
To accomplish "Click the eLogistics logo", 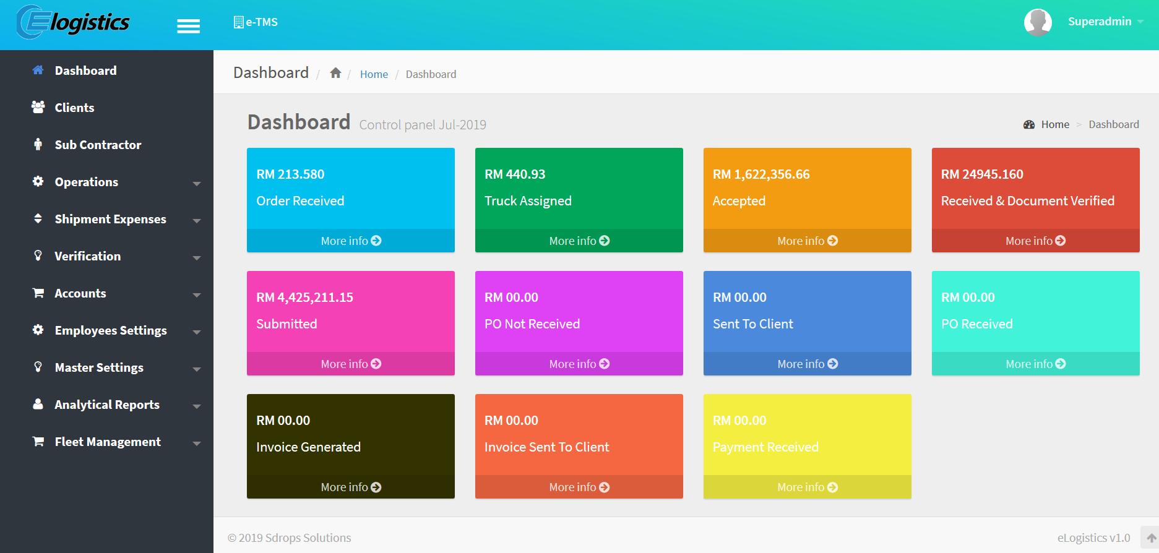I will [x=73, y=23].
